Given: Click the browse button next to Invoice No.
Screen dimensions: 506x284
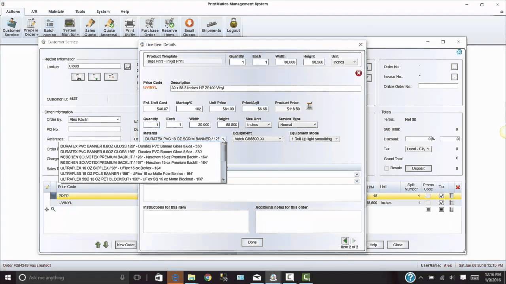Looking at the screenshot, I should tap(455, 77).
